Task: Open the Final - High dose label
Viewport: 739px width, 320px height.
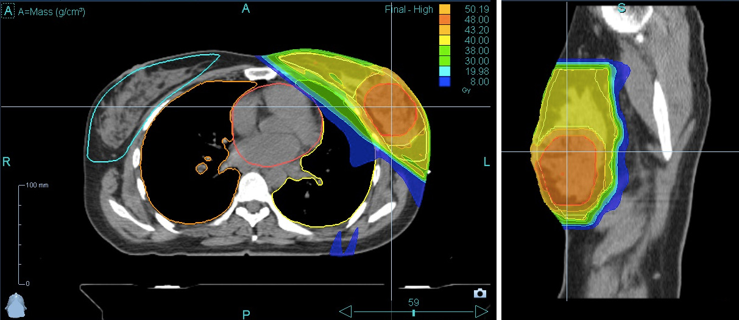Action: coord(409,9)
